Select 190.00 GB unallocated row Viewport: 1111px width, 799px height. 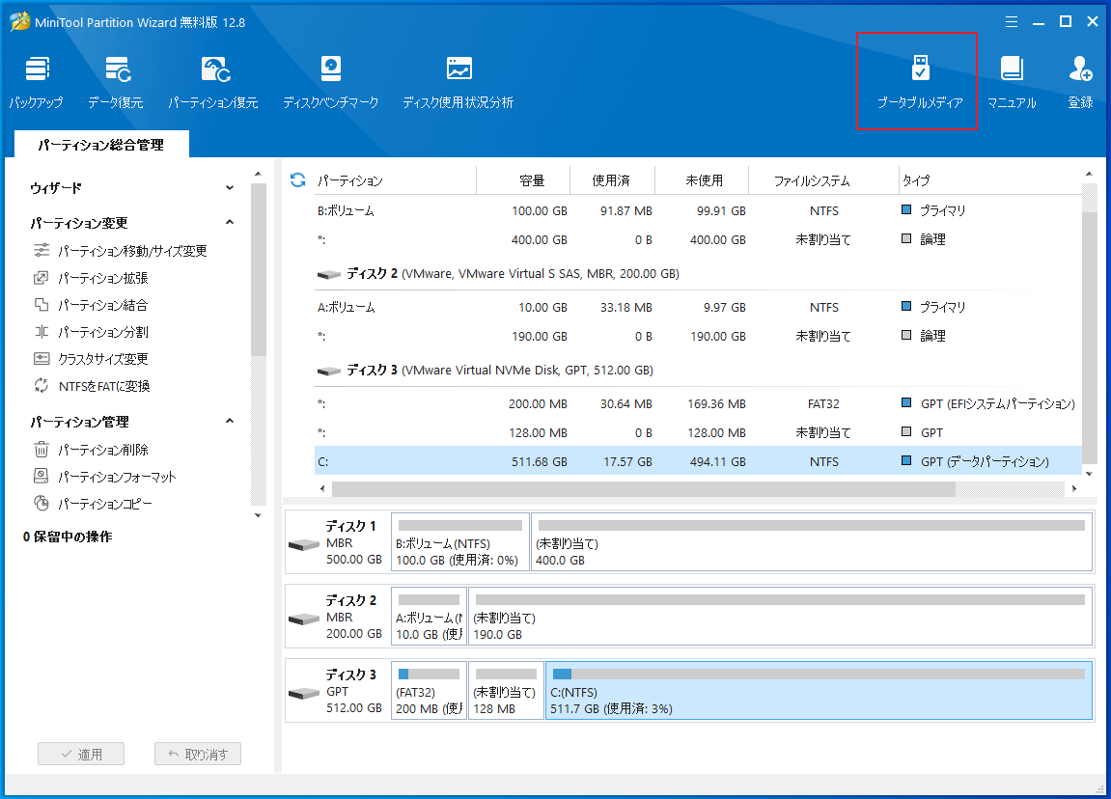point(698,336)
